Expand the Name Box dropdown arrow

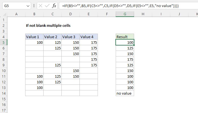click(28, 6)
